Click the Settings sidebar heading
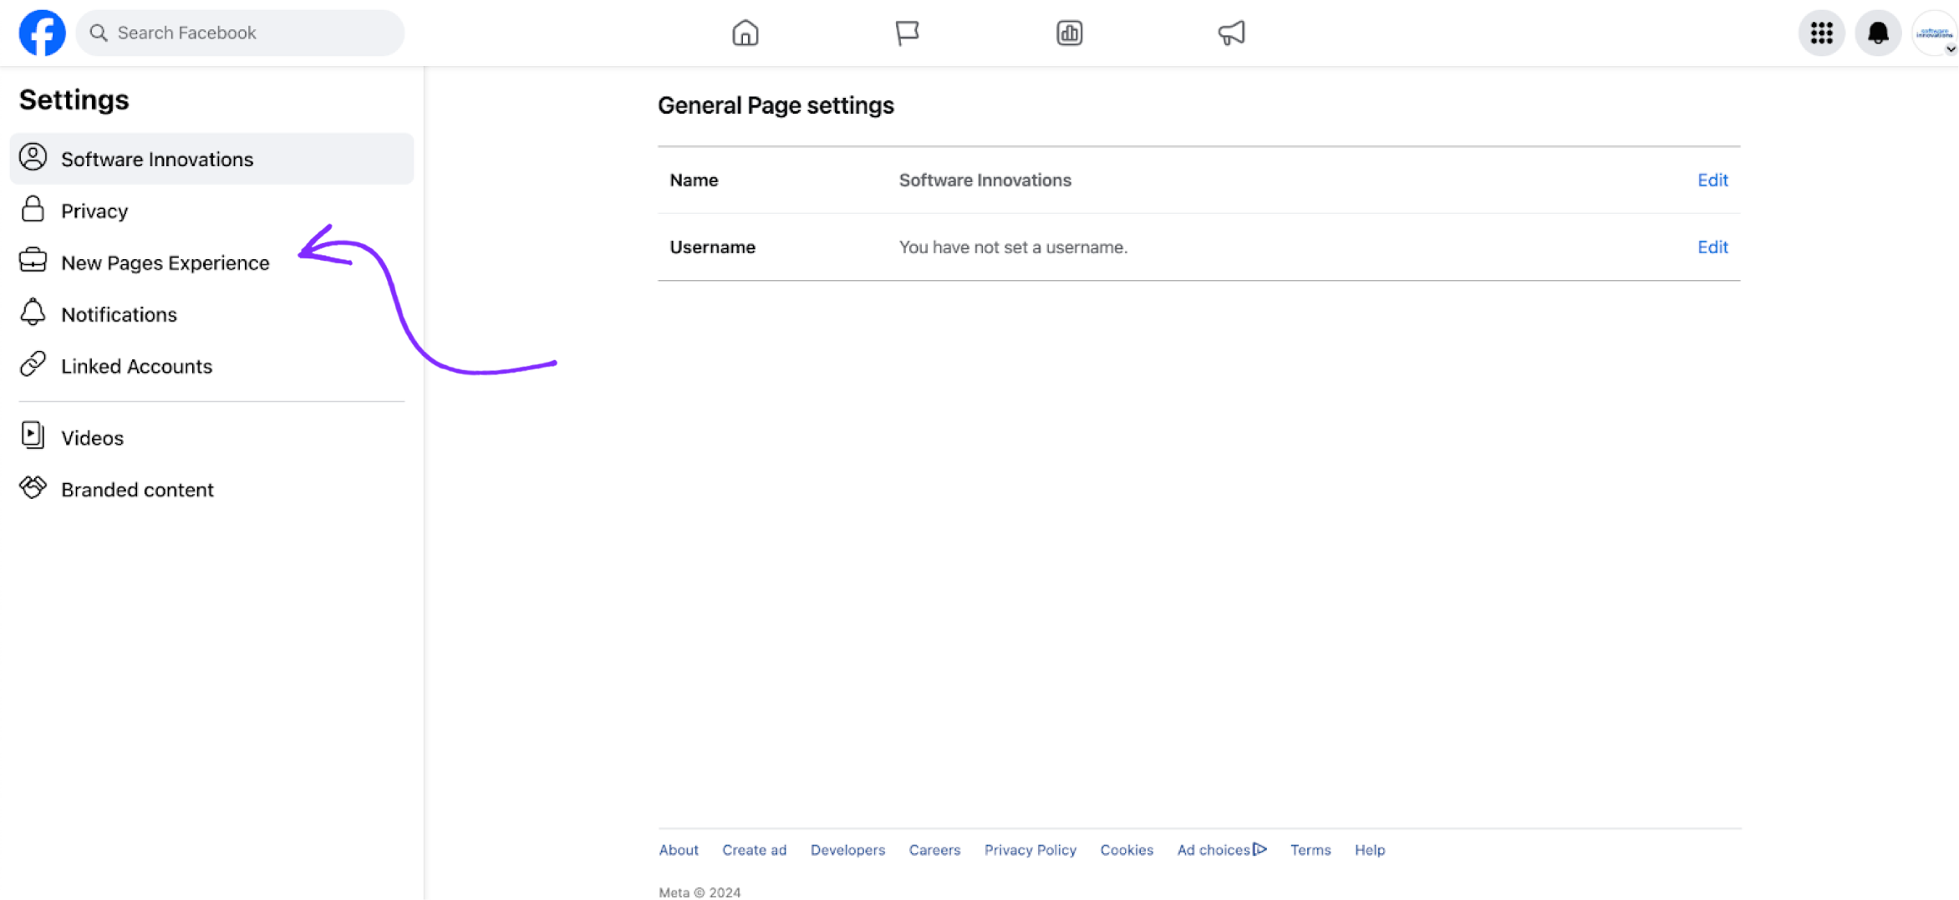The height and width of the screenshot is (900, 1959). (74, 100)
